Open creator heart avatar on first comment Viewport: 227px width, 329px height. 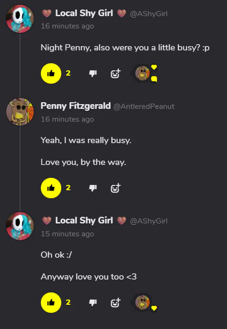point(142,73)
